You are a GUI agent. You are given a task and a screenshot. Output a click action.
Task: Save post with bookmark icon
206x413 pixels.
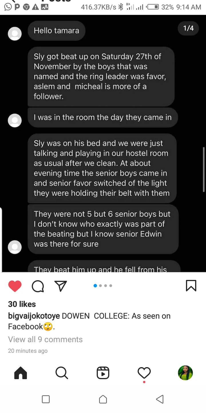[191, 286]
